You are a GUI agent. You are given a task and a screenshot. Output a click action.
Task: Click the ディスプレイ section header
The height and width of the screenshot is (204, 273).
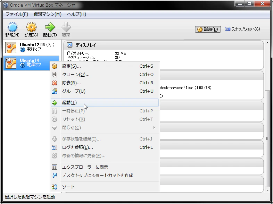pos(164,45)
